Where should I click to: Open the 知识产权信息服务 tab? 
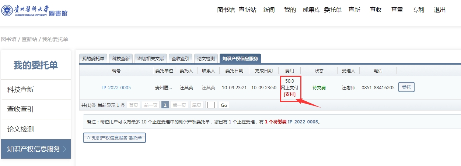point(240,58)
